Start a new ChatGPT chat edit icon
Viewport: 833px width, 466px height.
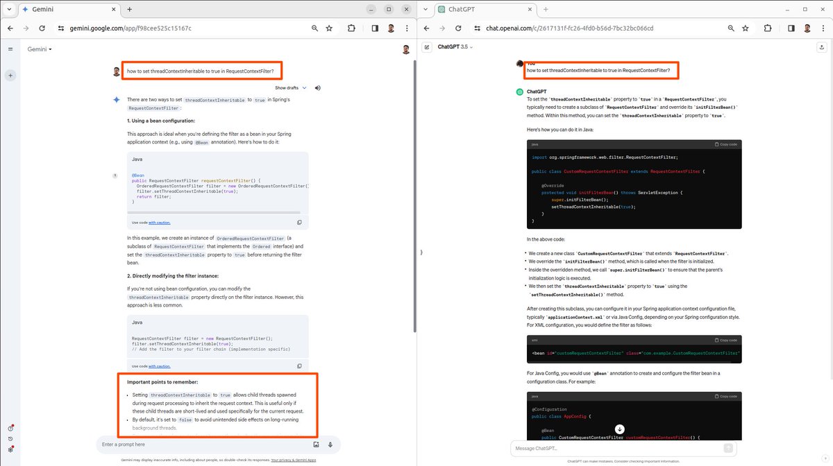click(x=427, y=47)
